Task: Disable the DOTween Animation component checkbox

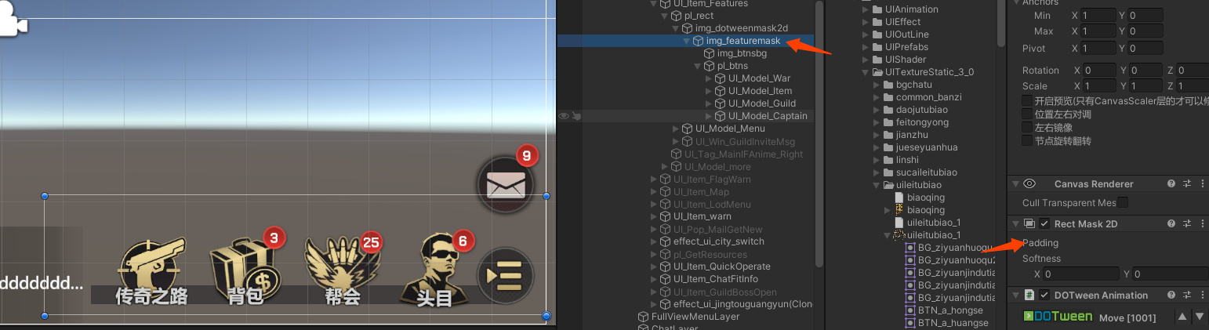Action: point(1044,296)
